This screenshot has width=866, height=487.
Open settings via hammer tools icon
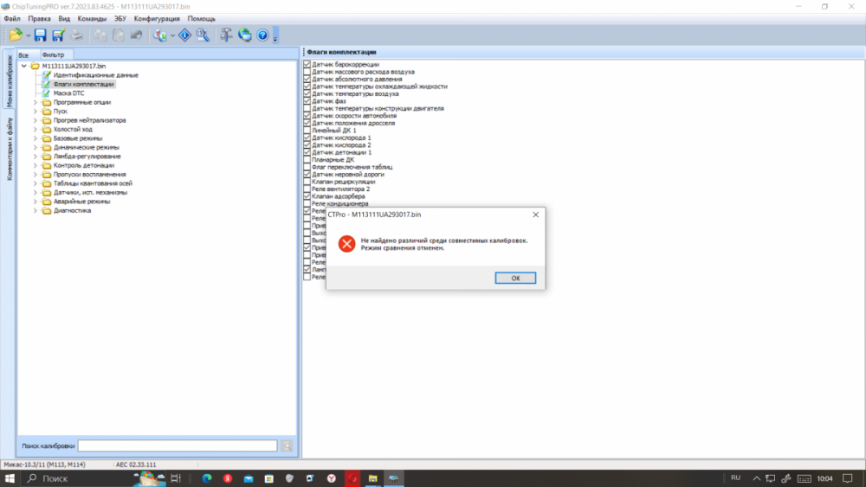pyautogui.click(x=226, y=35)
